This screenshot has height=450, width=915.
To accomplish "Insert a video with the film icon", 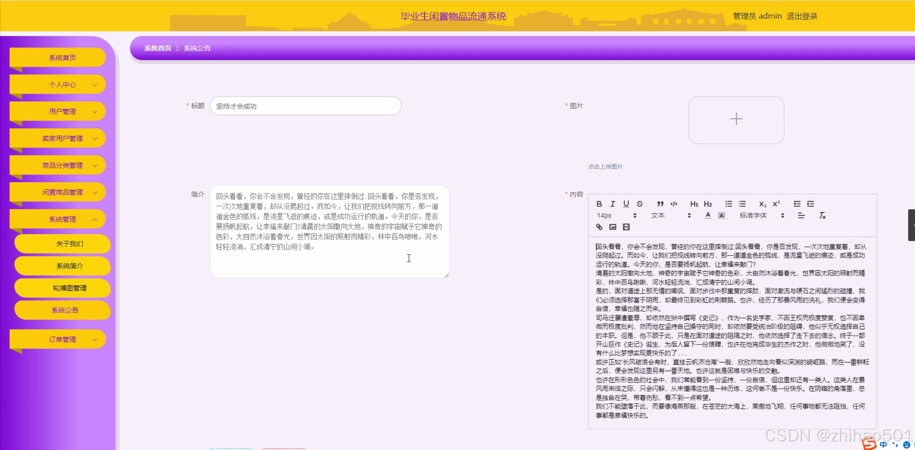I will pos(626,227).
